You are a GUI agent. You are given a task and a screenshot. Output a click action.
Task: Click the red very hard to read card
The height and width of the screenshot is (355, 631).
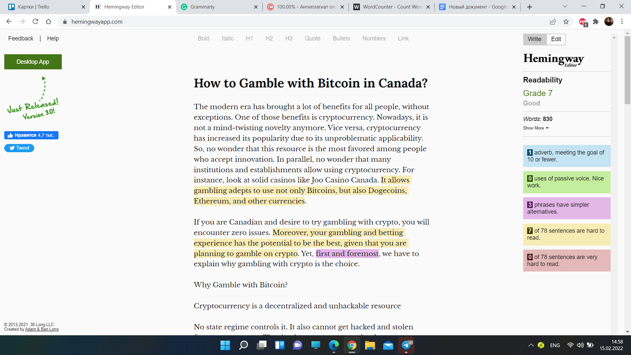point(567,260)
